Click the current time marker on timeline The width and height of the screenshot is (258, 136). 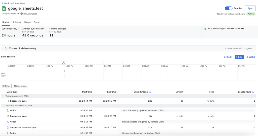coord(237,72)
